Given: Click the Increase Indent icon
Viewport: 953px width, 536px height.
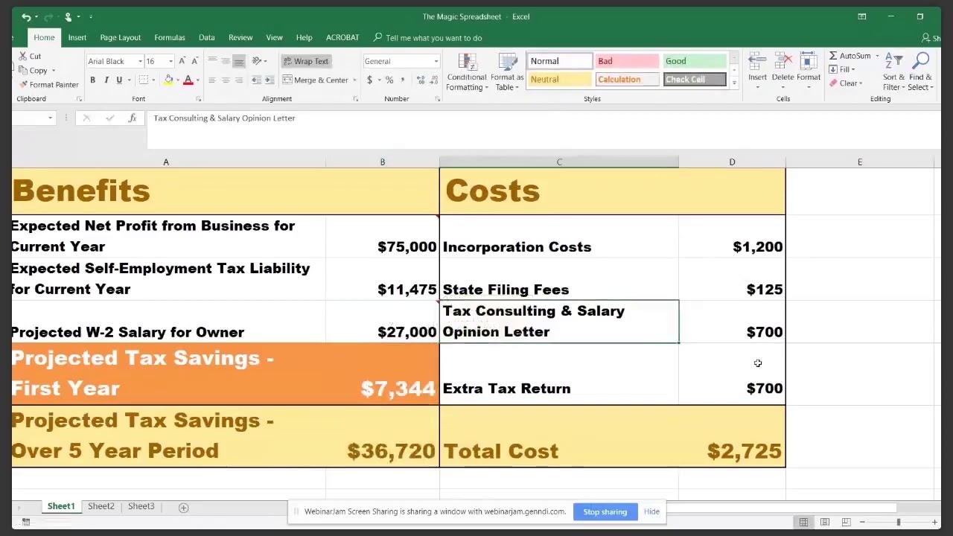Looking at the screenshot, I should (270, 80).
